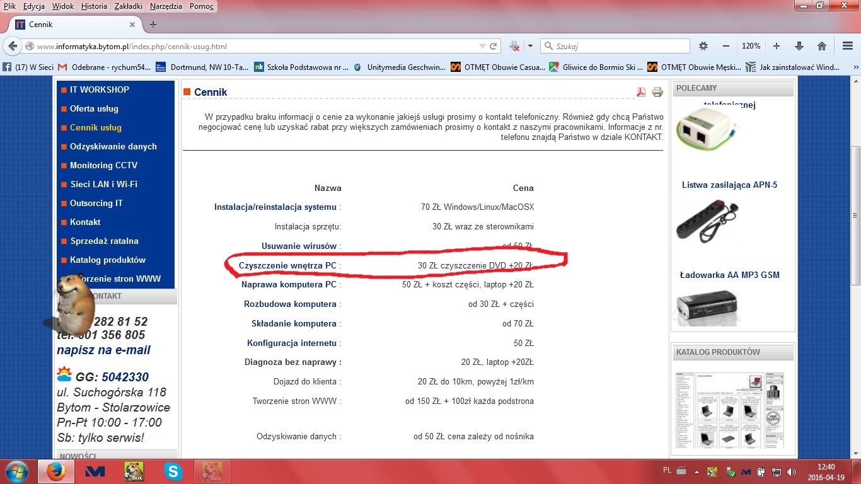Open a new tab with the plus button
Screen dimensions: 861x484
(153, 25)
